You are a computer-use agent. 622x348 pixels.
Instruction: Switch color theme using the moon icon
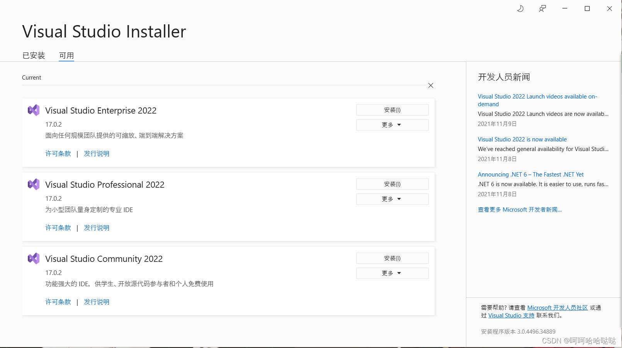[520, 8]
